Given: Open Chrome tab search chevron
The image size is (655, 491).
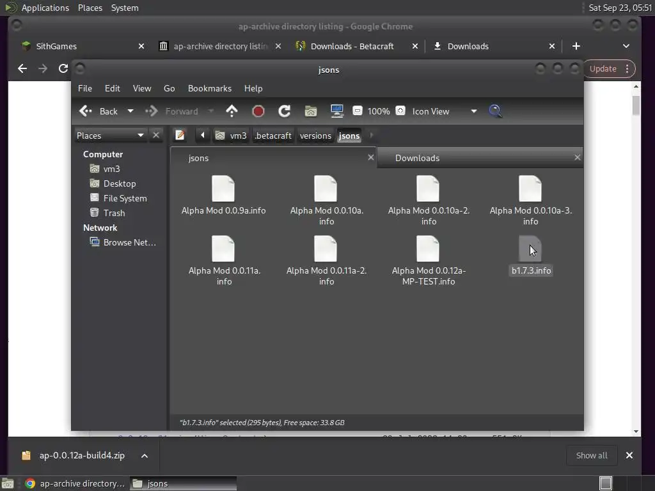Looking at the screenshot, I should click(626, 46).
